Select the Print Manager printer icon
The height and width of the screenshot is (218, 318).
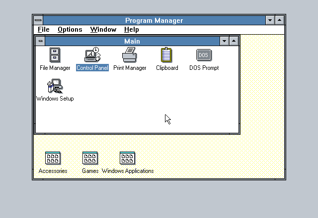coord(130,54)
